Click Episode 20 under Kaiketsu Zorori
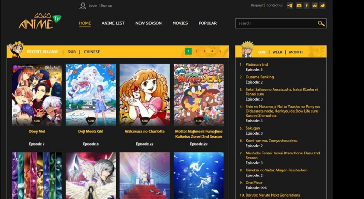The height and width of the screenshot is (199, 364). click(199, 144)
